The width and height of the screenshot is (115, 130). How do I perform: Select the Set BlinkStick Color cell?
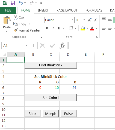51,77
